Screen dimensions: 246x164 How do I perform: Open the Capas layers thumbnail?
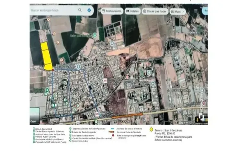coord(34,116)
